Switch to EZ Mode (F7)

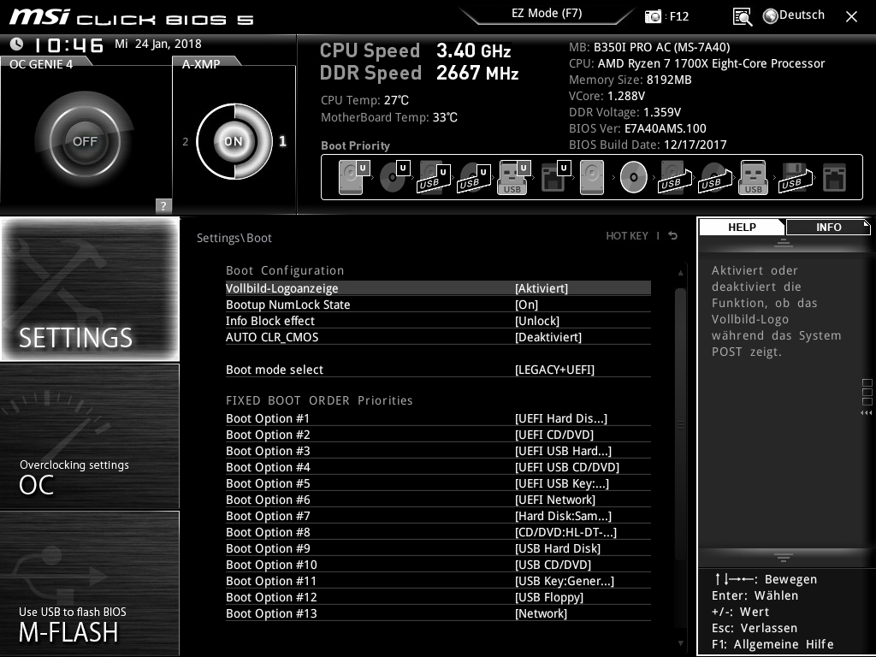(547, 14)
